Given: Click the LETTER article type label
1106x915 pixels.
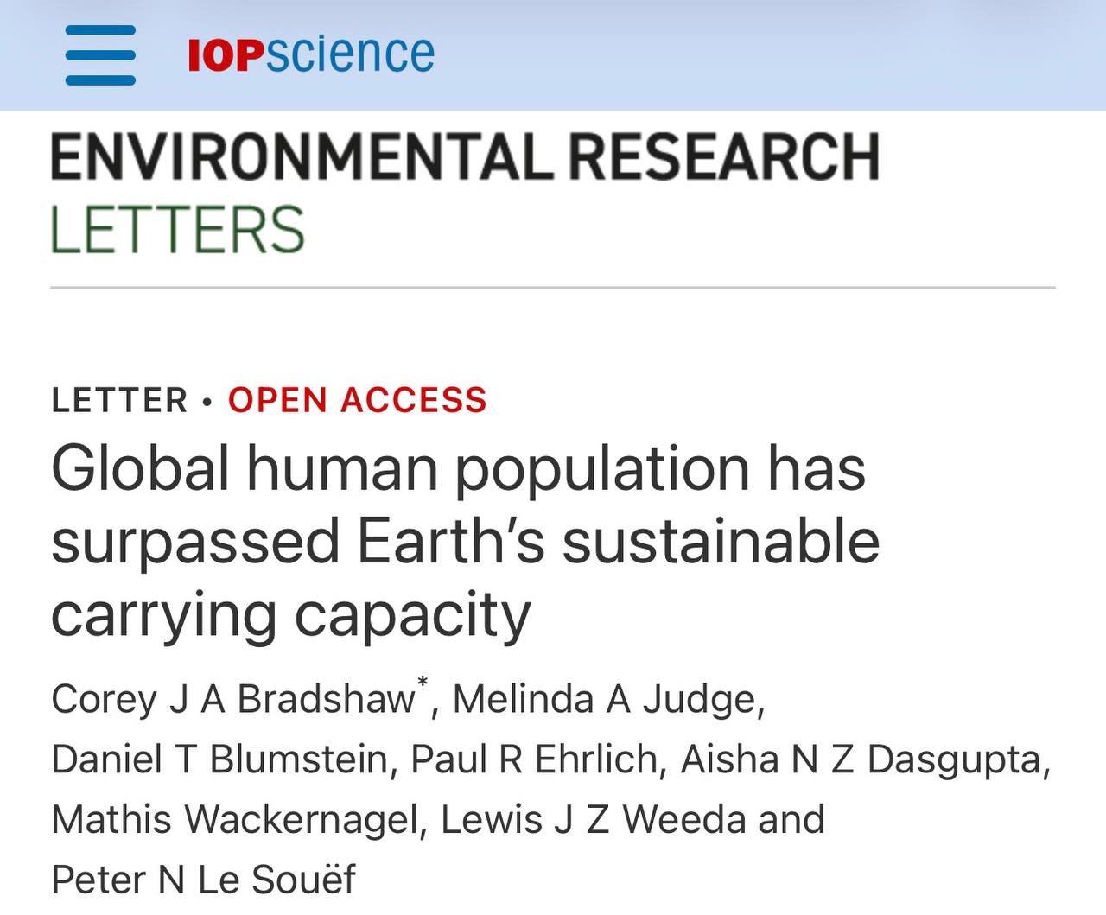Looking at the screenshot, I should (x=119, y=400).
